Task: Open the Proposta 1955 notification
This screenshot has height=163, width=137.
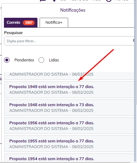Action: click(x=69, y=144)
